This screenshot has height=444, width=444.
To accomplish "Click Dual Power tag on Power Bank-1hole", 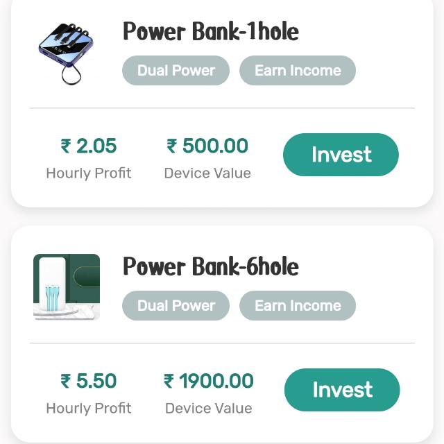I will pos(176,71).
